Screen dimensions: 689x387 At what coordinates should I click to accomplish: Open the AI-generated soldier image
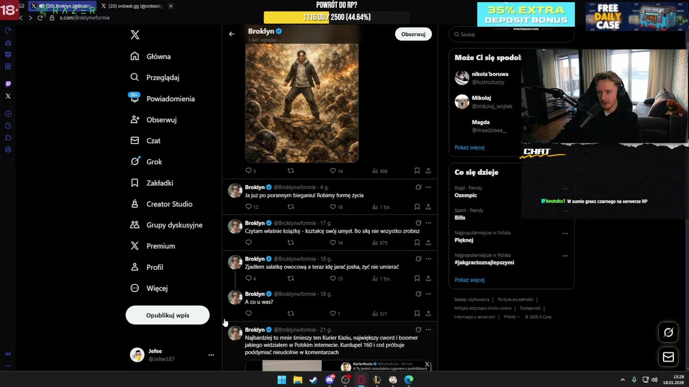pos(302,103)
